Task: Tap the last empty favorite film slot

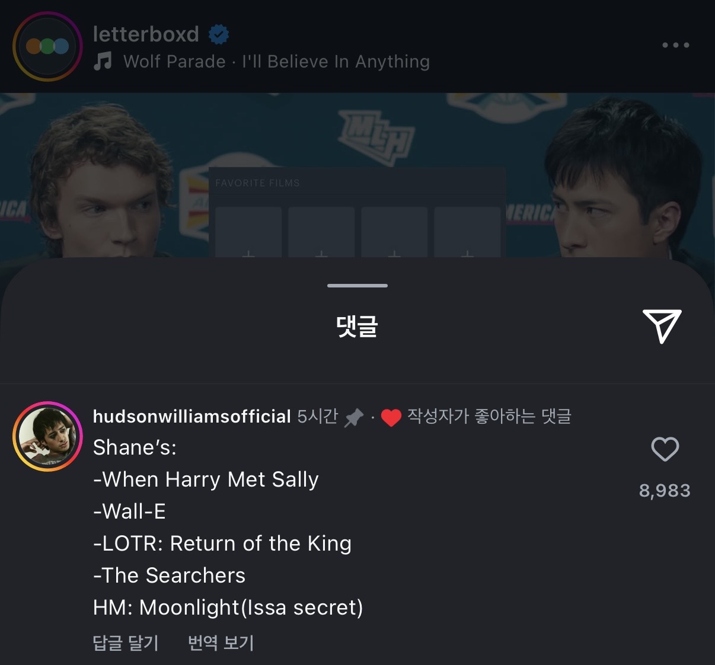Action: tap(467, 232)
